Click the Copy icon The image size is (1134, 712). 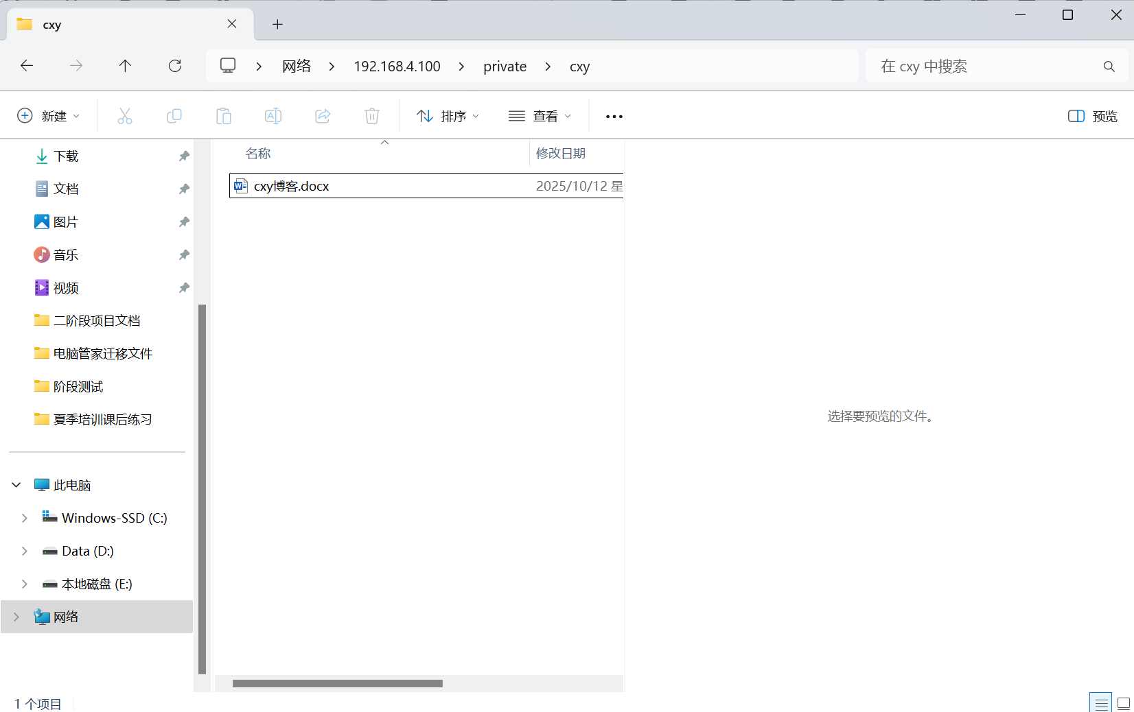(174, 115)
